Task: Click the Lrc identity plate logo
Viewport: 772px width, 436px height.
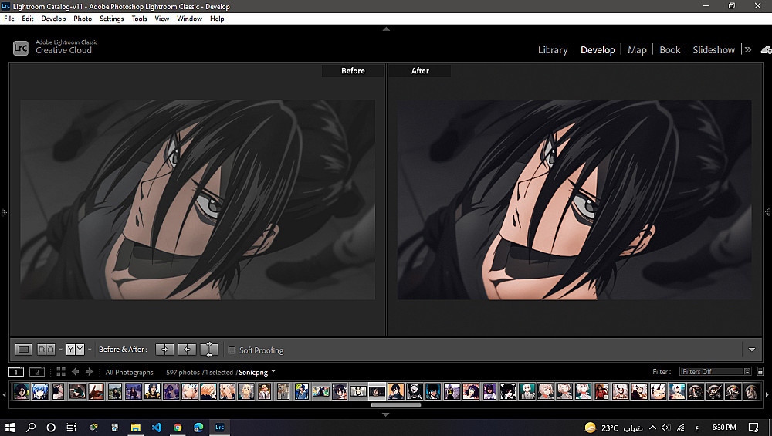Action: [x=21, y=48]
